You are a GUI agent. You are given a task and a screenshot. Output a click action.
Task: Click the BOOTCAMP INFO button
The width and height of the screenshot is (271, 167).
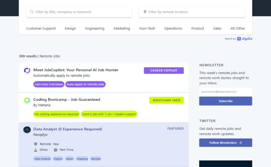(166, 100)
